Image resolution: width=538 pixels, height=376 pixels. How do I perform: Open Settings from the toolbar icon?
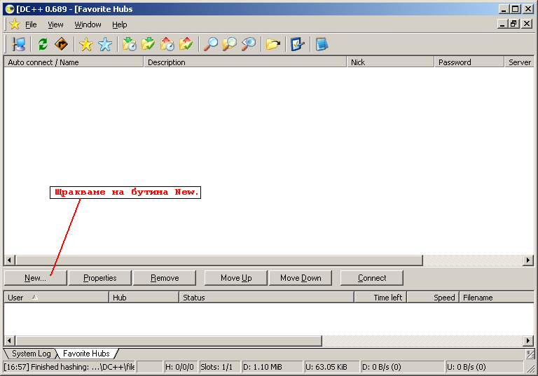(298, 44)
